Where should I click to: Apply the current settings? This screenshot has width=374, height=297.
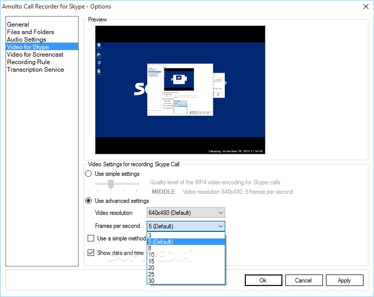(x=344, y=280)
